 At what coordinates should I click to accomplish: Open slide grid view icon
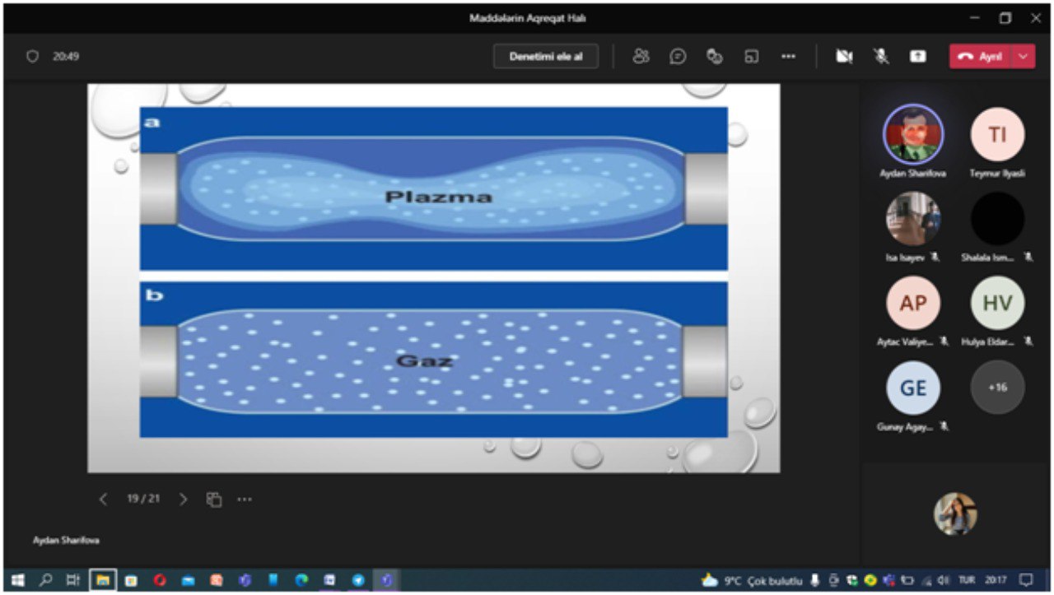pos(214,499)
